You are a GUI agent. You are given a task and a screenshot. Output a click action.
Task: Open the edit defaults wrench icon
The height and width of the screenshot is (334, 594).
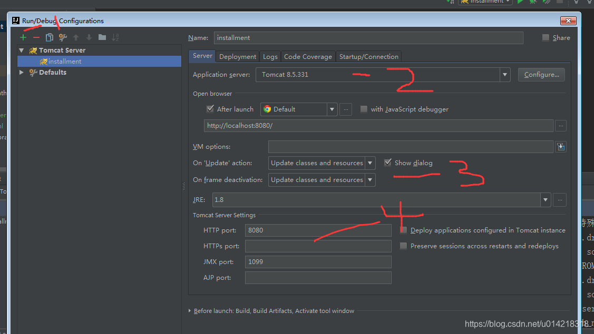coord(63,37)
